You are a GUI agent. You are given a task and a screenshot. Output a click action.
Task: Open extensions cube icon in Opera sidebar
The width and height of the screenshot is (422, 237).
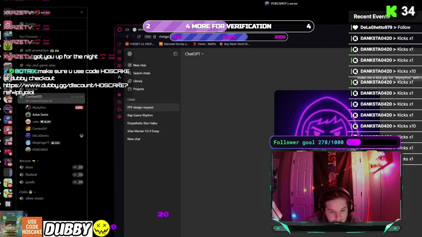click(x=119, y=109)
